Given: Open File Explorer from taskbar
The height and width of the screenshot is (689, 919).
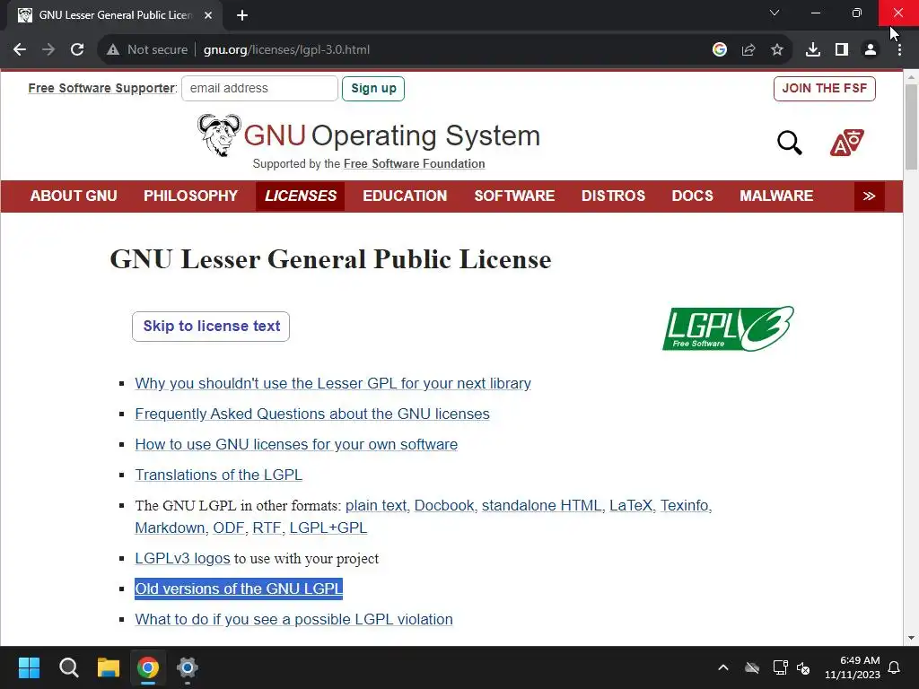Looking at the screenshot, I should [x=109, y=667].
